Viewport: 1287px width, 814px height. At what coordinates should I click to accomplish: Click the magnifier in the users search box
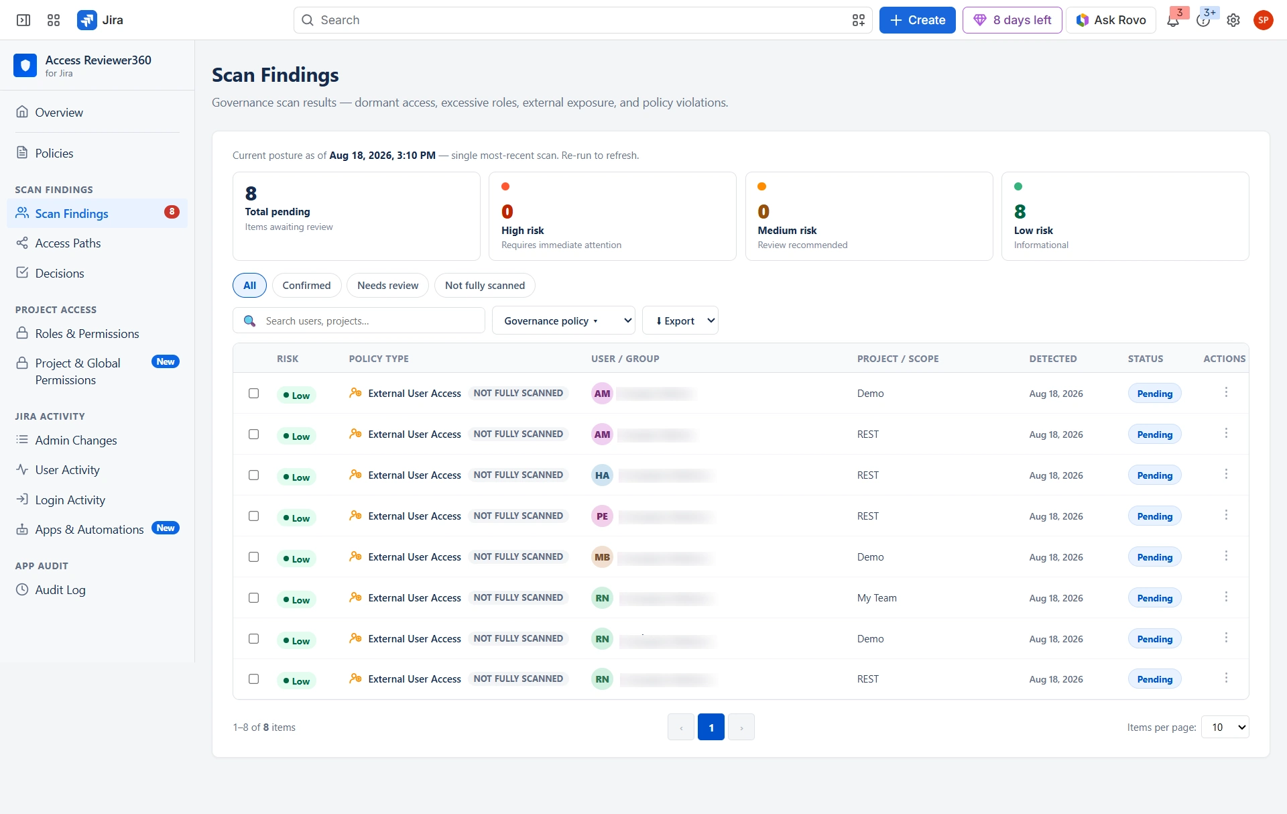(x=249, y=321)
